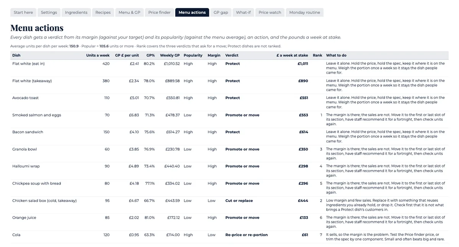Select the Flat white (takeaway) dish
The width and height of the screenshot is (459, 247).
click(32, 81)
